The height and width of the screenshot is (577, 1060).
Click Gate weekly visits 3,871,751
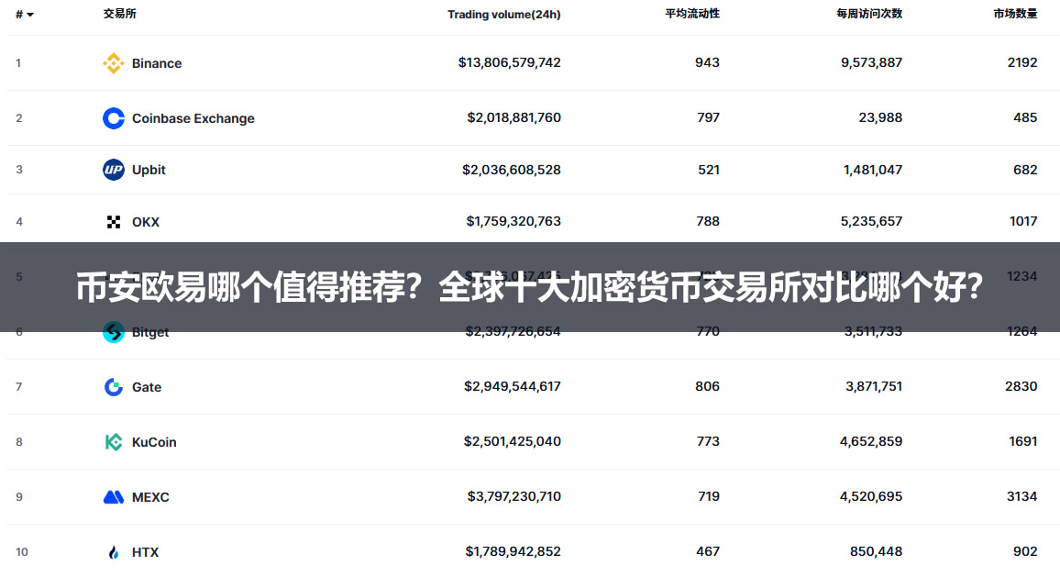874,386
